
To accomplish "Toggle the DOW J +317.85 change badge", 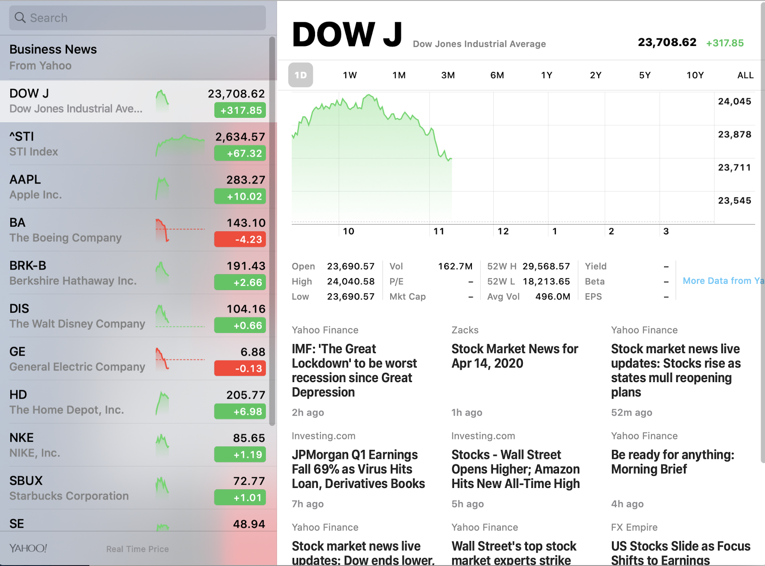I will coord(240,110).
